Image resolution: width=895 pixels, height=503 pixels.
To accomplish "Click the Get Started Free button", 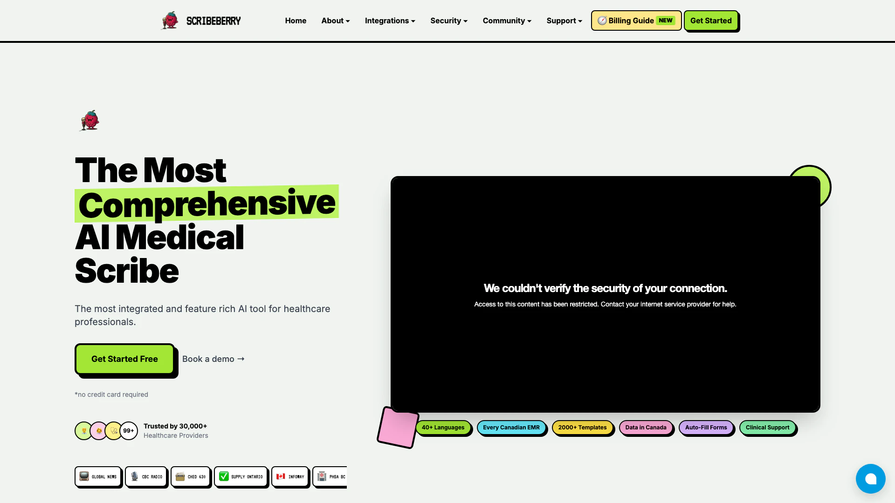I will [124, 359].
